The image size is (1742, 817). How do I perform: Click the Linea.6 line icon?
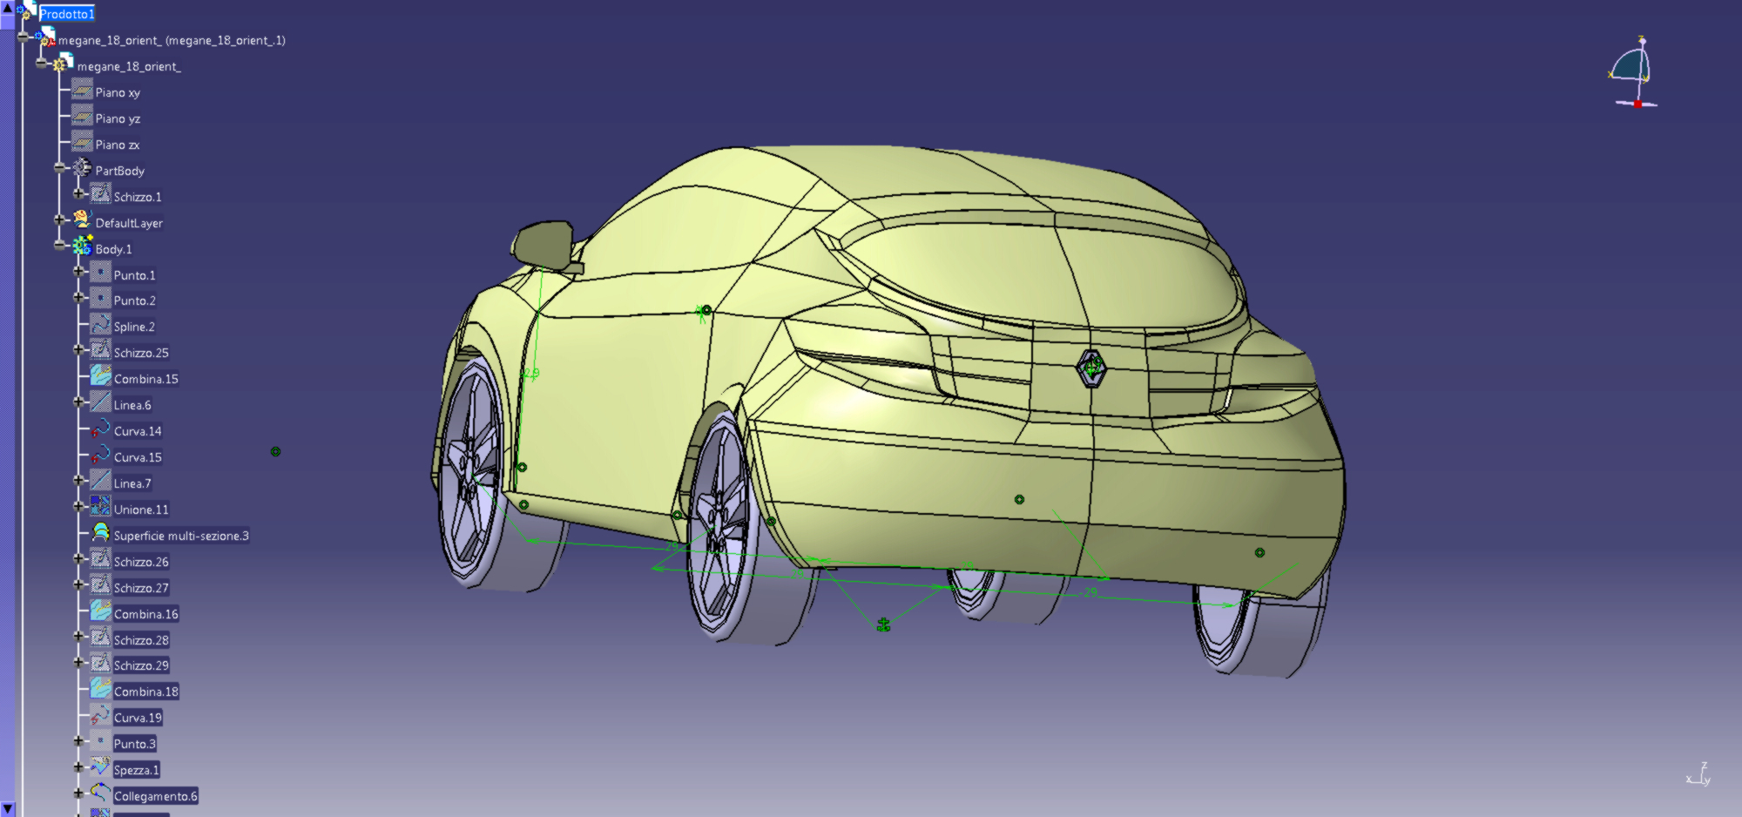tap(101, 402)
